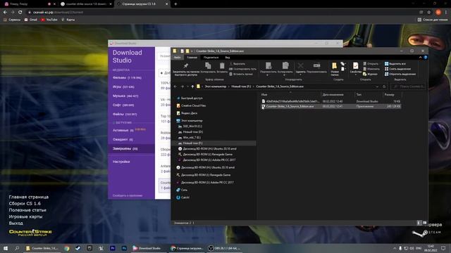Switch to the Share (Поделиться) ribbon tab
451x253 pixels.
pos(211,58)
